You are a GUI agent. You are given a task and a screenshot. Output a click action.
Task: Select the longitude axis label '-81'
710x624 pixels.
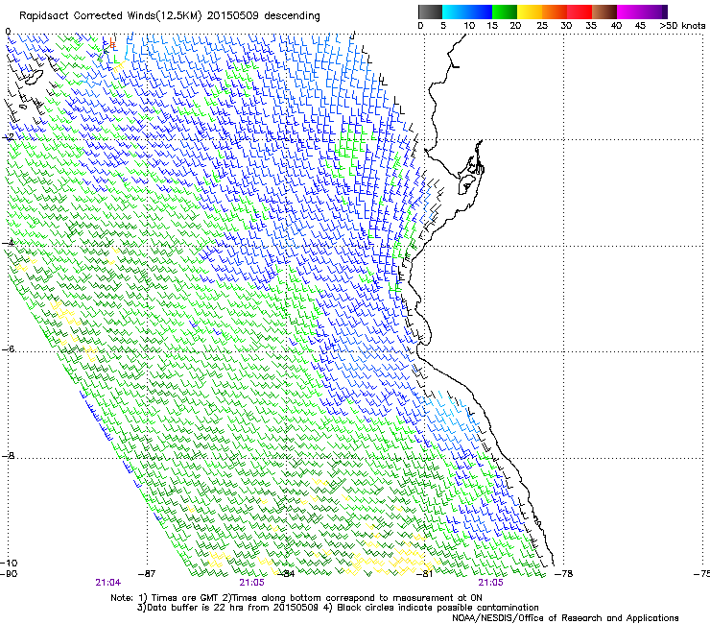click(x=425, y=574)
